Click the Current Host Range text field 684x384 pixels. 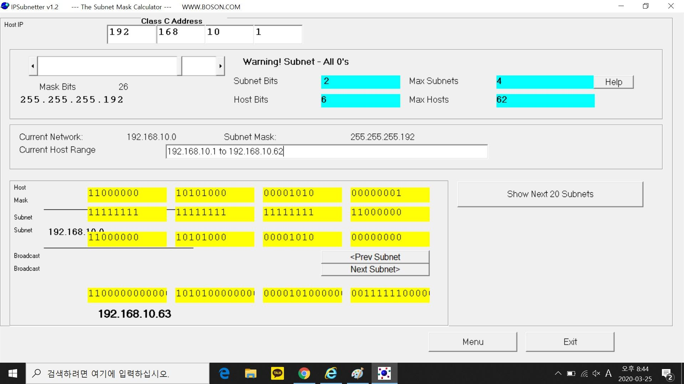click(327, 151)
